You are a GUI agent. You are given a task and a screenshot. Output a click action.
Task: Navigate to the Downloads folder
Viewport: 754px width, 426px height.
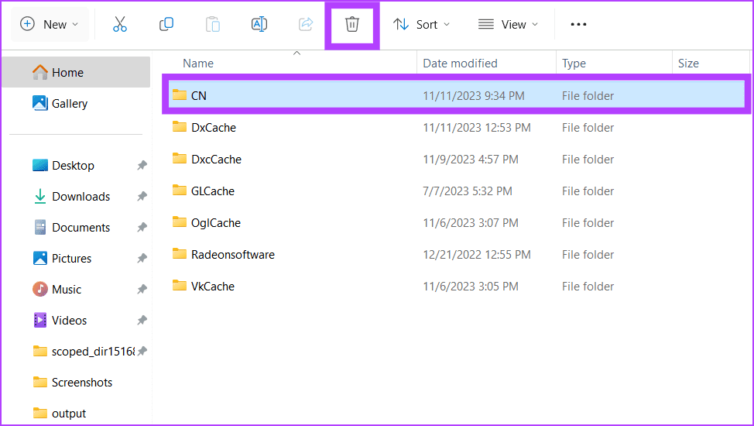[81, 197]
